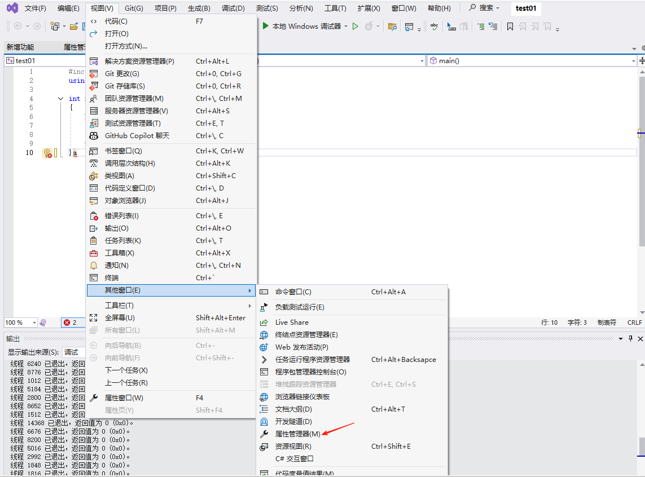Viewport: 645px width, 477px height.
Task: Open 任务列表(K) entry
Action: pos(171,241)
